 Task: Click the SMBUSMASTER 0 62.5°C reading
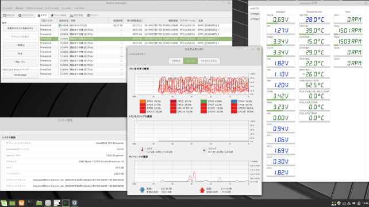(314, 85)
